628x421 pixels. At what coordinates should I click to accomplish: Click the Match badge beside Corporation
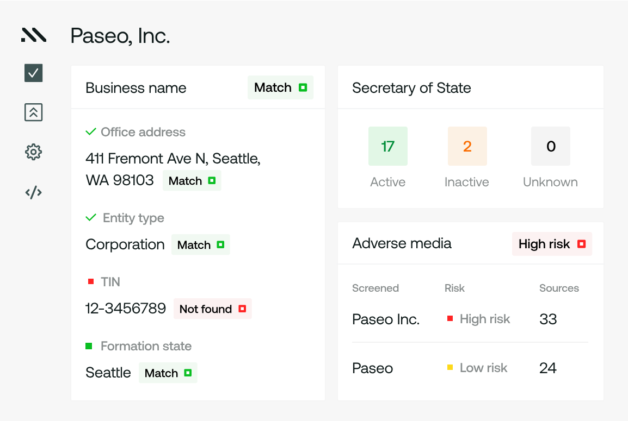[200, 245]
